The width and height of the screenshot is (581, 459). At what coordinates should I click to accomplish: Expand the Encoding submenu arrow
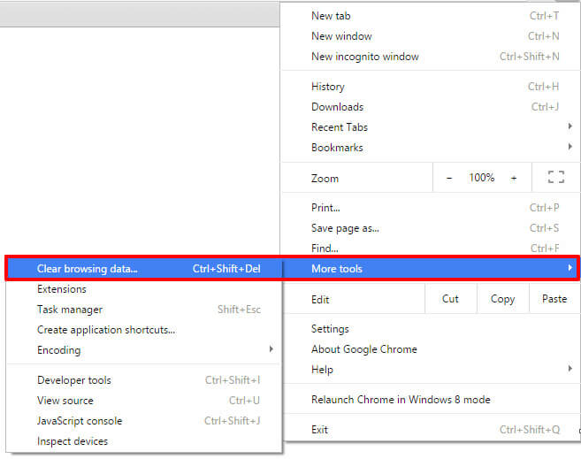click(x=271, y=349)
